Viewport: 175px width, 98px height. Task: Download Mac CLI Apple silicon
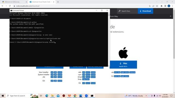pos(125,76)
